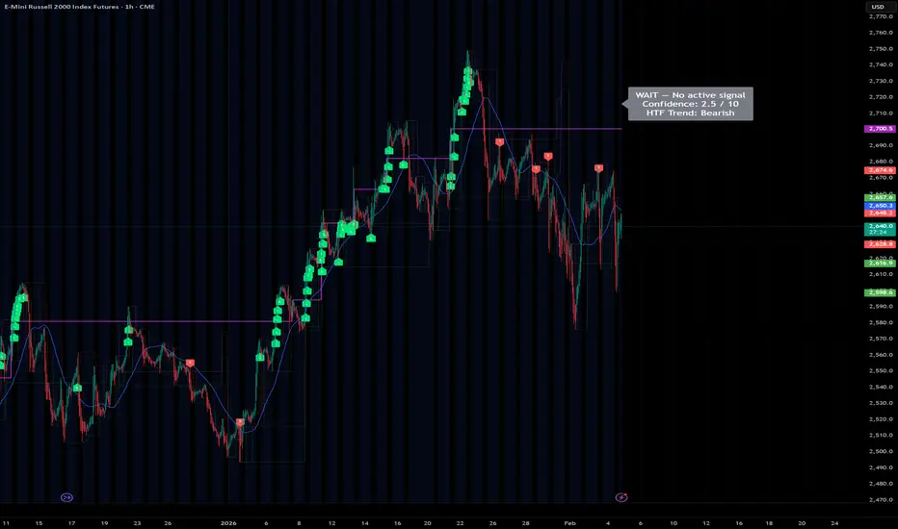
Task: Click the "24" date on the time axis
Action: (x=834, y=522)
